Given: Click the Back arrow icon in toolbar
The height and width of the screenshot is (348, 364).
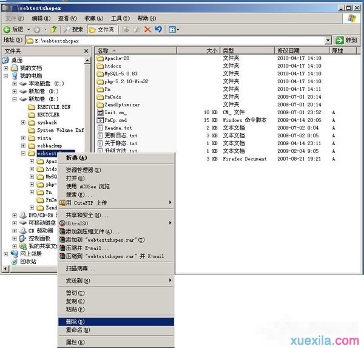Looking at the screenshot, I should coord(7,30).
